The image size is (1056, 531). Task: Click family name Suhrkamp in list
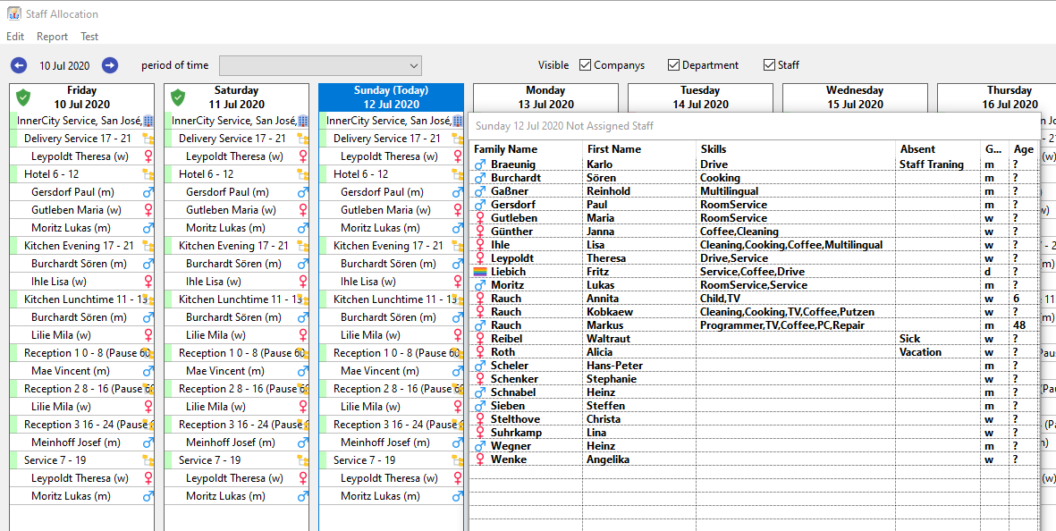pos(516,433)
